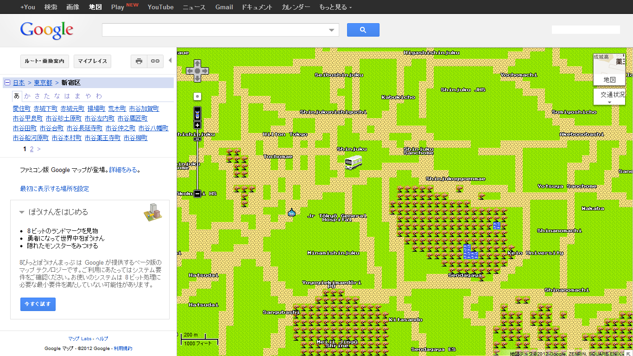Click the Google logo
This screenshot has width=633, height=356.
click(x=47, y=31)
